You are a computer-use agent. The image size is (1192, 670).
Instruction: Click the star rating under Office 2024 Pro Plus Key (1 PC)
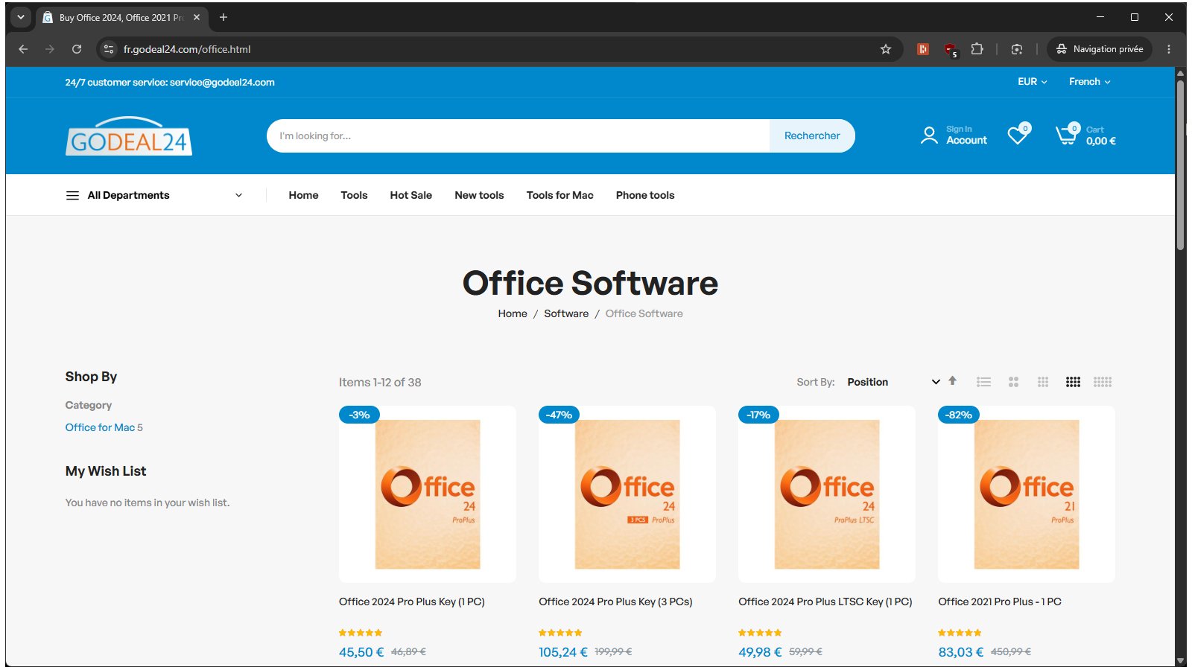[x=361, y=633]
